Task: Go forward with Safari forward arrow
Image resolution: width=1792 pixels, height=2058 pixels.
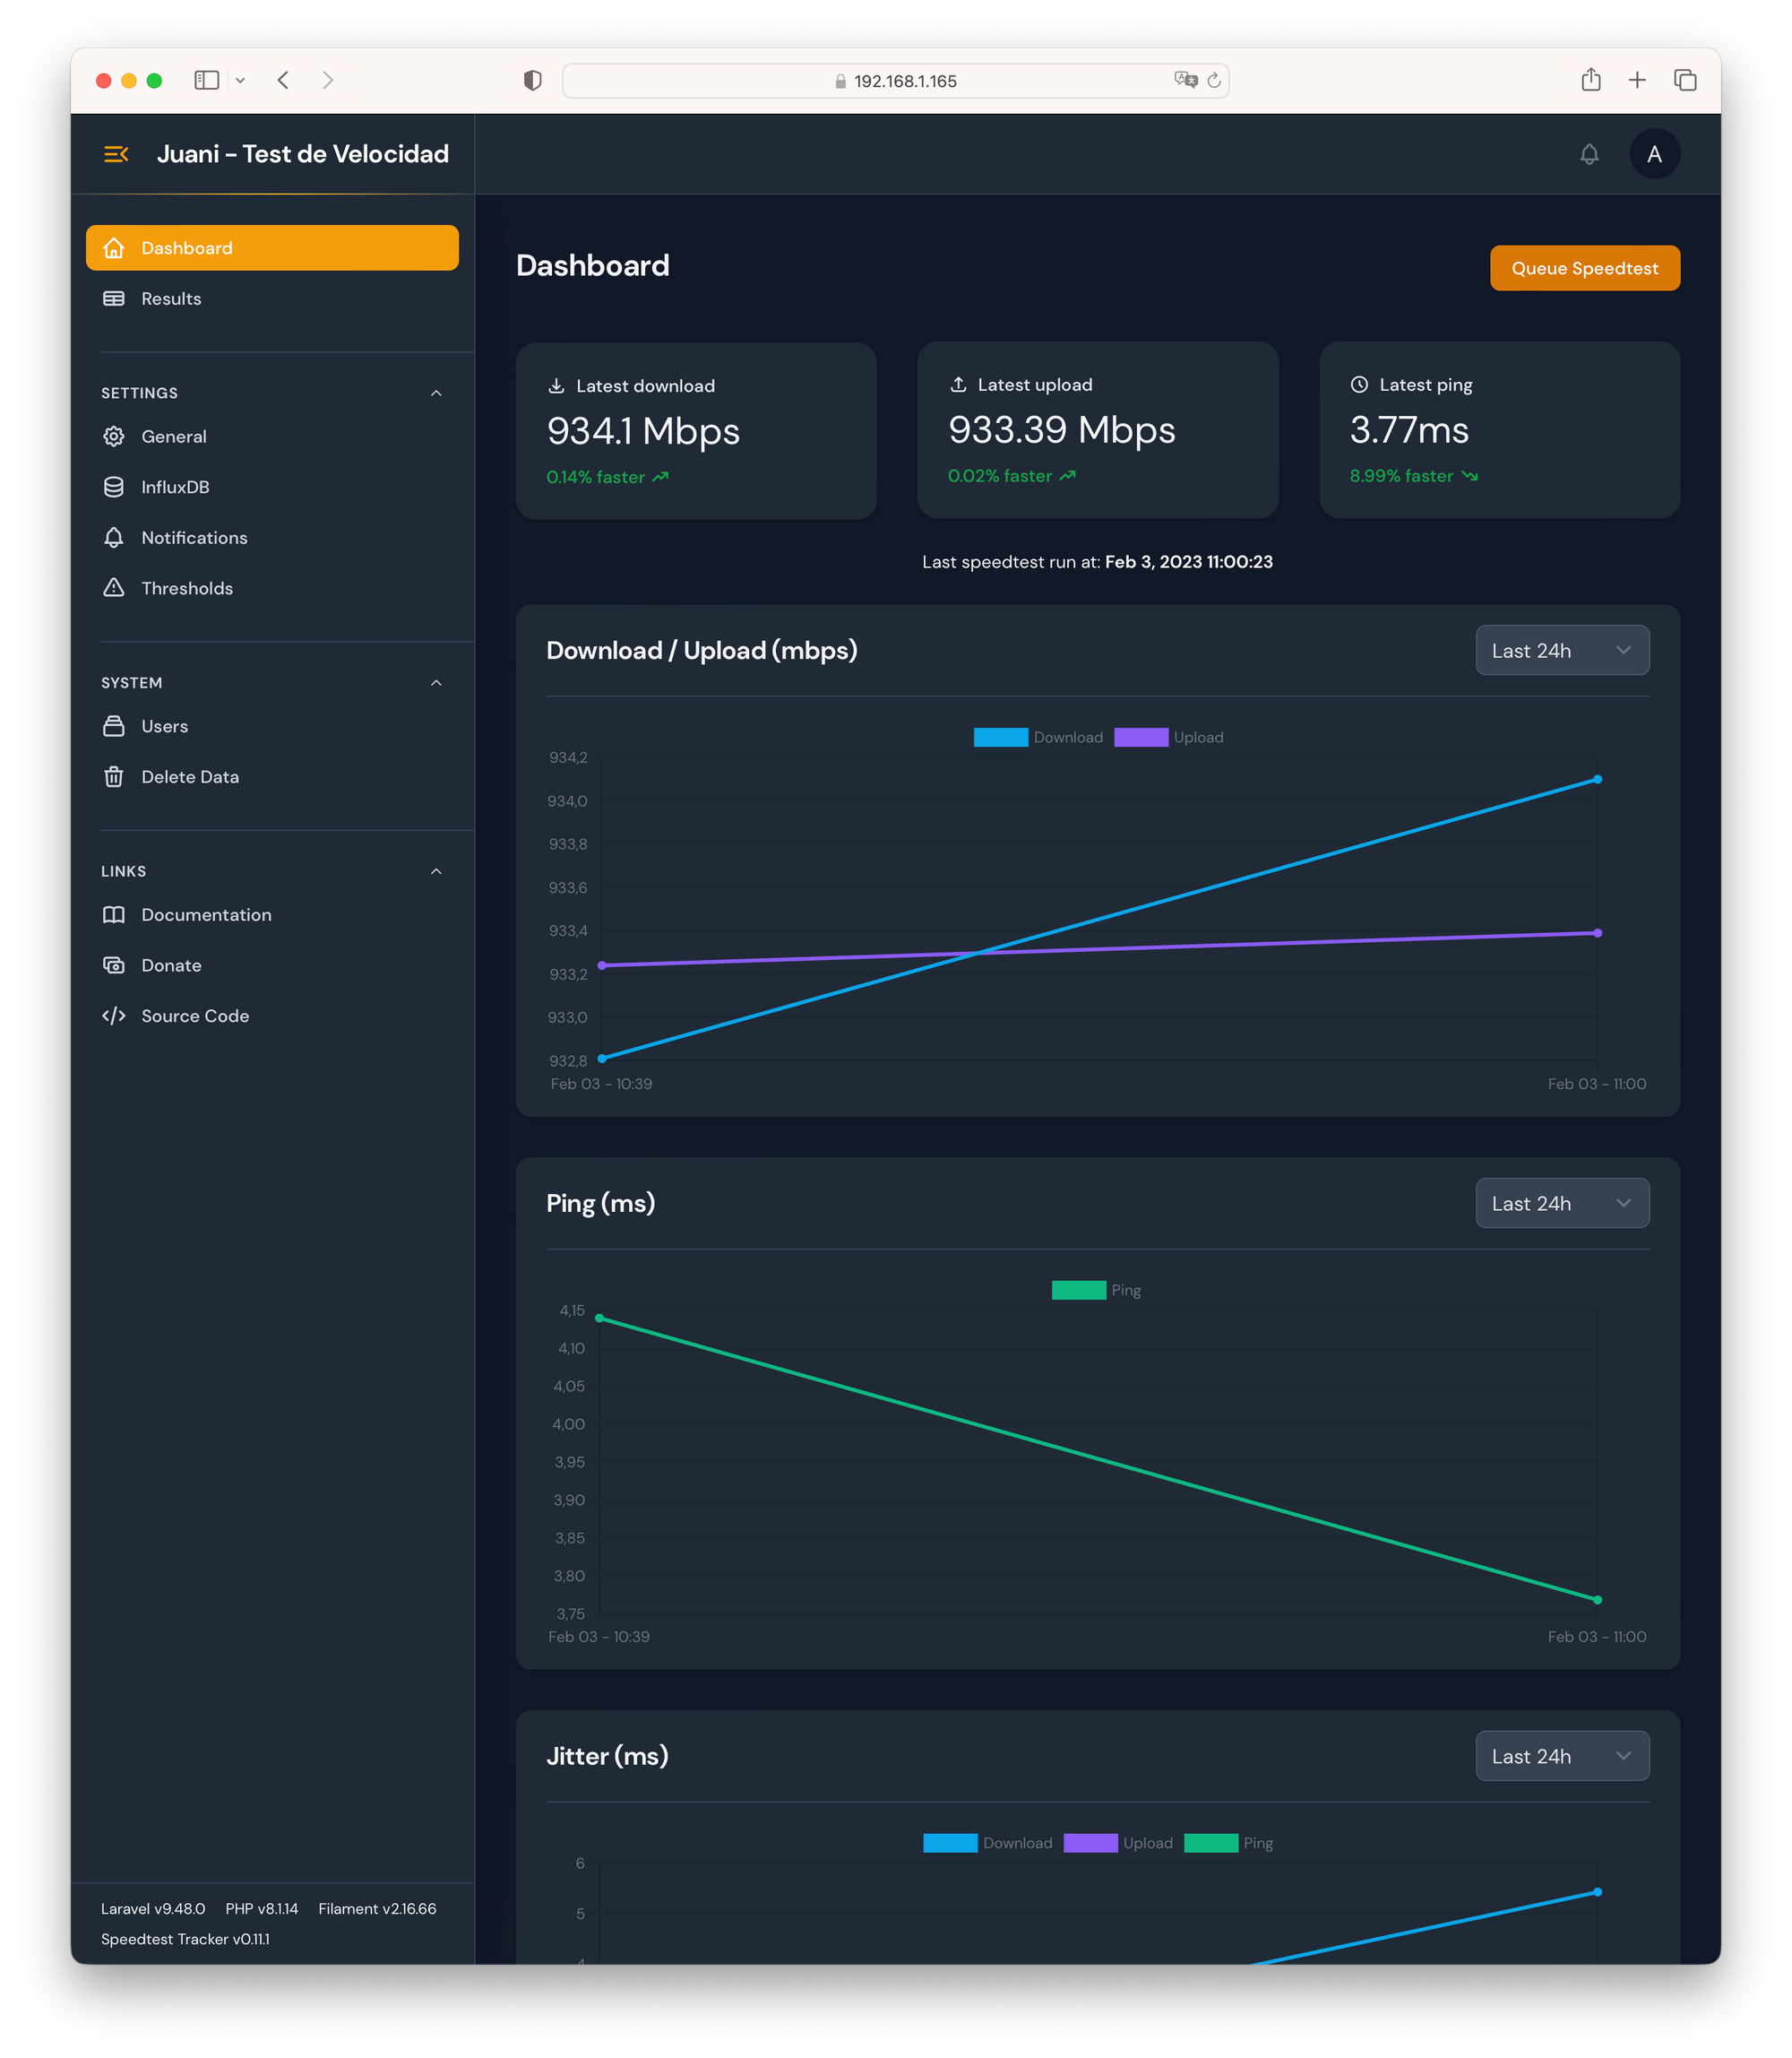Action: coord(327,80)
